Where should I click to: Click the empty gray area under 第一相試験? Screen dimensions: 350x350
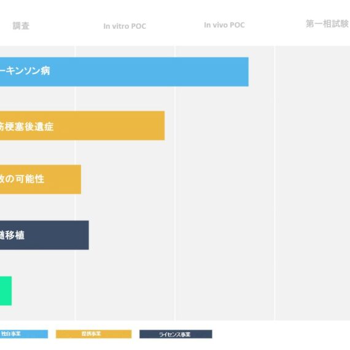tap(313, 183)
